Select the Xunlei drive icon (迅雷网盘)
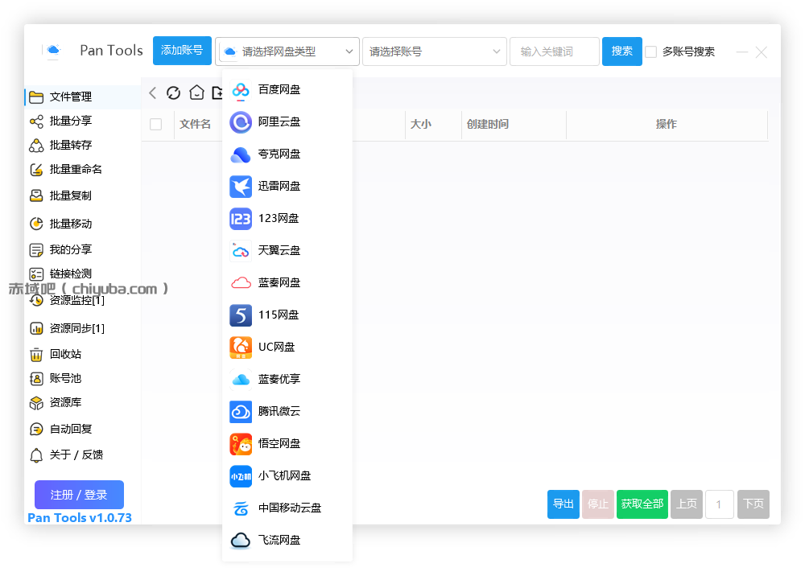This screenshot has height=580, width=805. 240,187
